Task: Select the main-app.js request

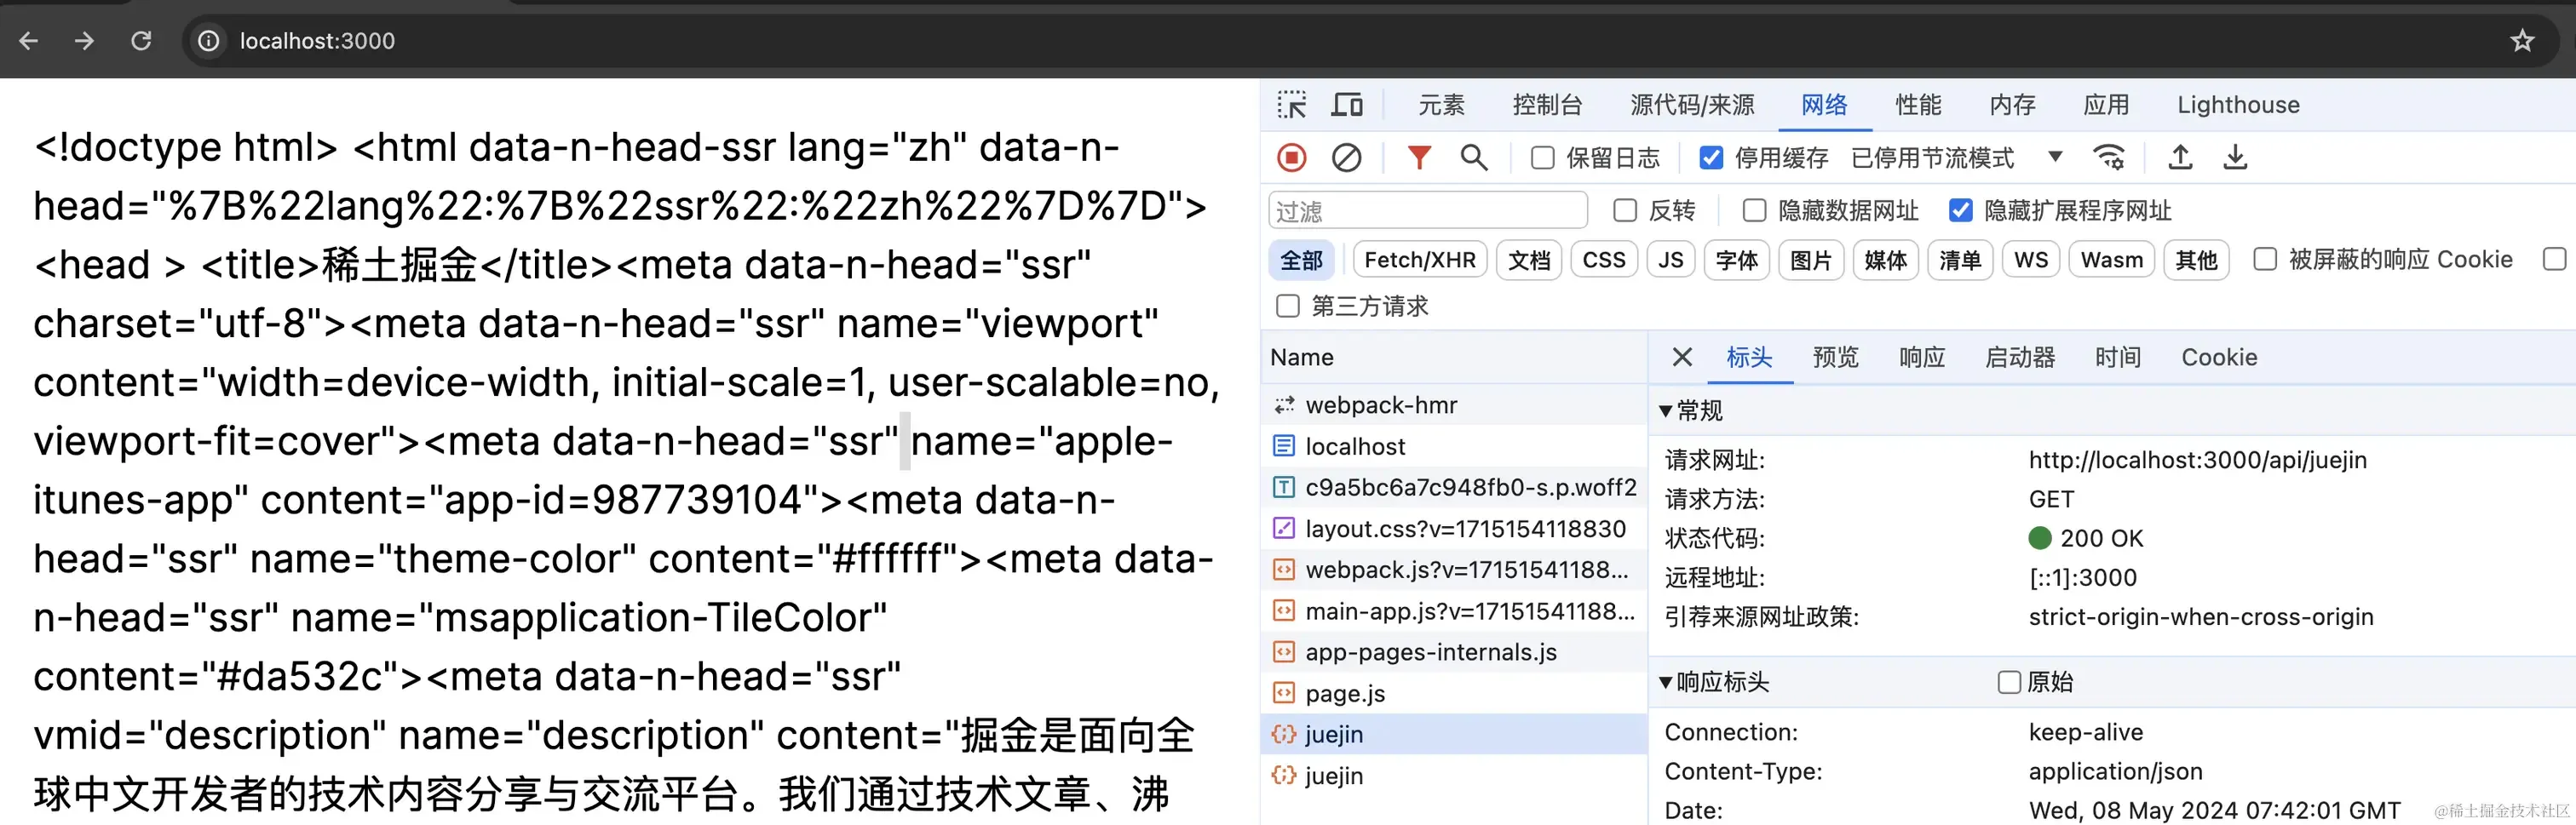Action: pyautogui.click(x=1454, y=611)
